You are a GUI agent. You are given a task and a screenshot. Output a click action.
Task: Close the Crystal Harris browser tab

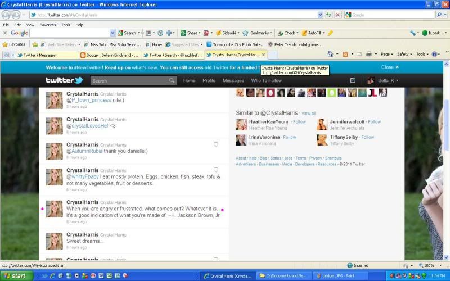(263, 55)
